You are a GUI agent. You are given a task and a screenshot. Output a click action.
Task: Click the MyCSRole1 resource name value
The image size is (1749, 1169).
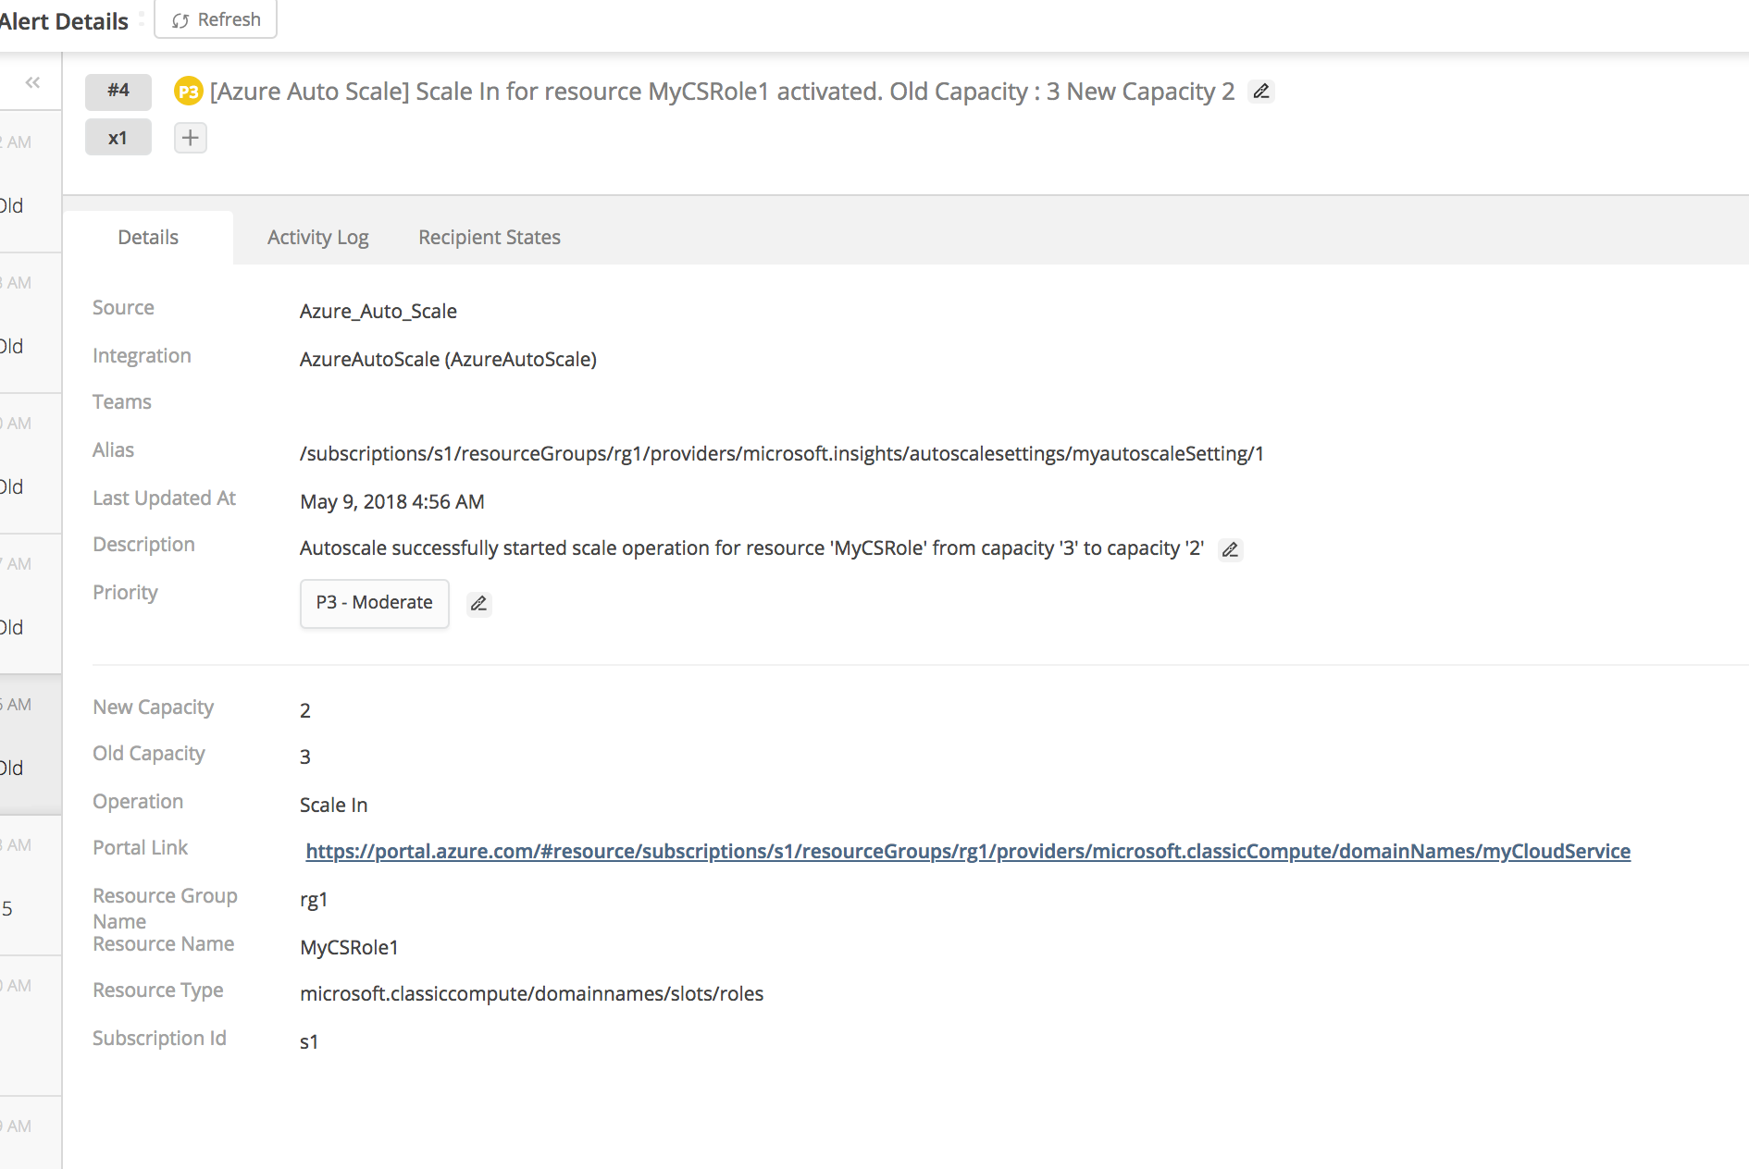pos(350,948)
